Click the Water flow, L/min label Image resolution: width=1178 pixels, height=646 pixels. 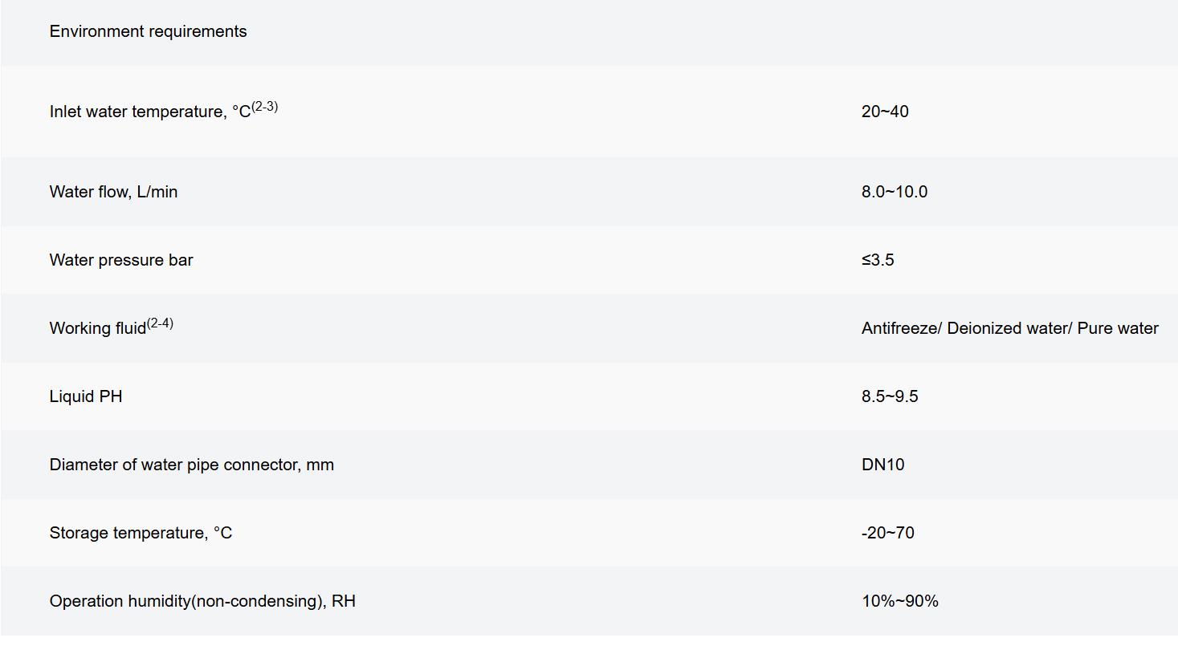point(113,192)
